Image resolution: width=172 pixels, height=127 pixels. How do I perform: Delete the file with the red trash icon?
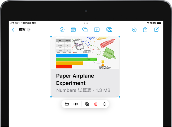(96, 104)
